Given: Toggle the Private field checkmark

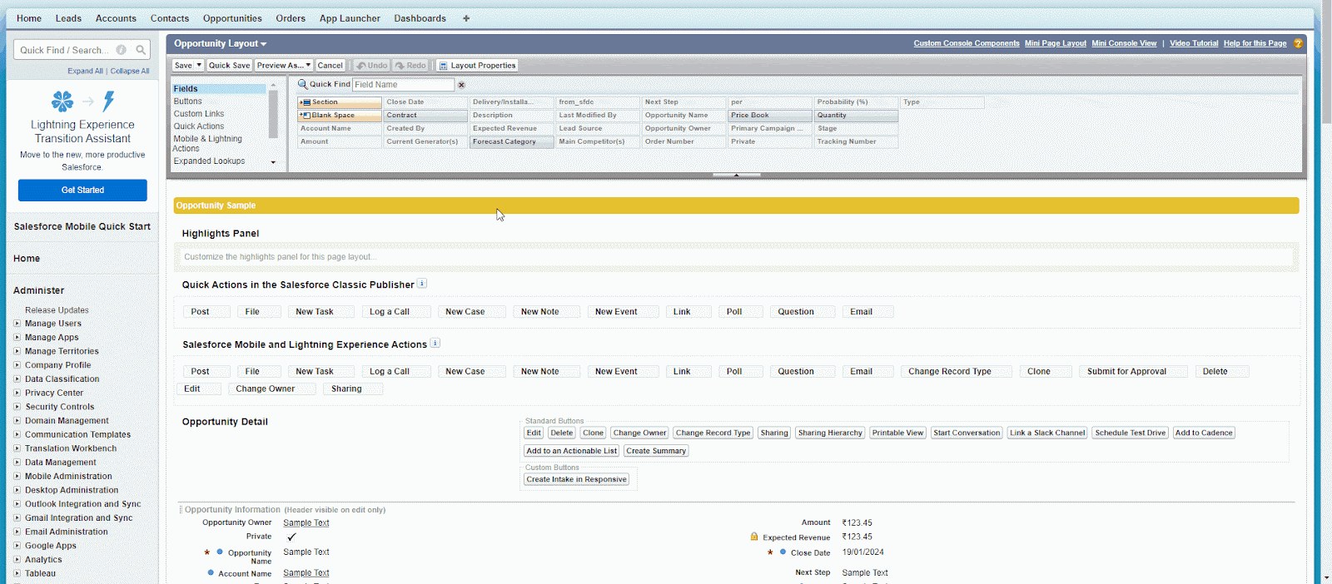Looking at the screenshot, I should point(291,537).
